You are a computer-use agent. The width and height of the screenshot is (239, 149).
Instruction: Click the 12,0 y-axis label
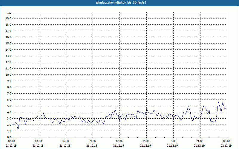(8, 62)
